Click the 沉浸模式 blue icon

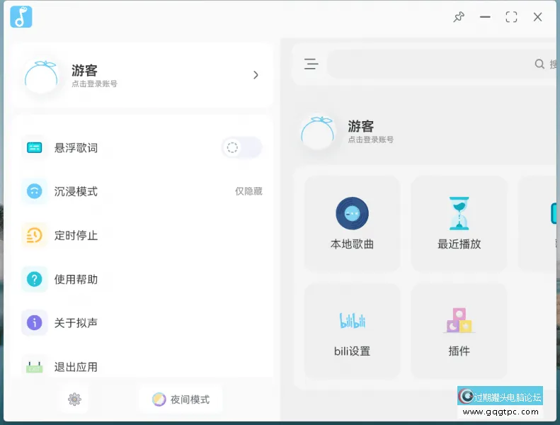tap(34, 191)
